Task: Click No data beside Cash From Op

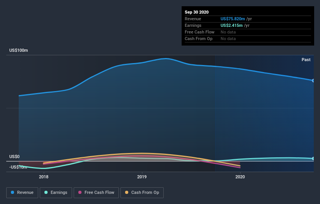Action: coord(228,39)
